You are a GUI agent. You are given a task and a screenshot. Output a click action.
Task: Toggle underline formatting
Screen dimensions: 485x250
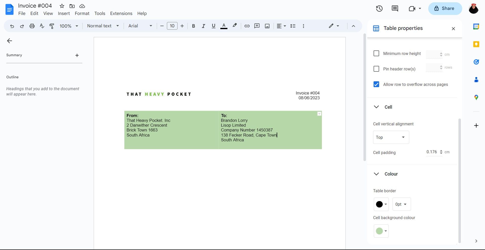pos(214,26)
